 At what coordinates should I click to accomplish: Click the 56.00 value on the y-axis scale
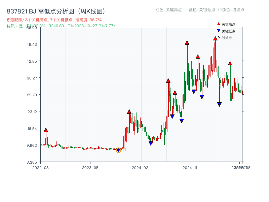click(x=32, y=28)
